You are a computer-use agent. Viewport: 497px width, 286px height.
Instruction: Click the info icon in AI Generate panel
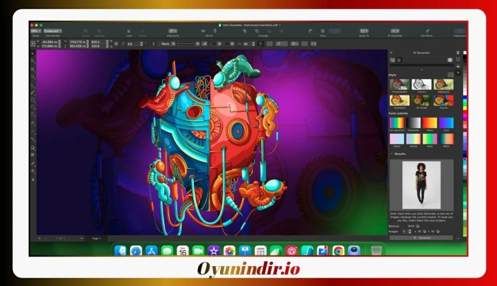pos(450,60)
